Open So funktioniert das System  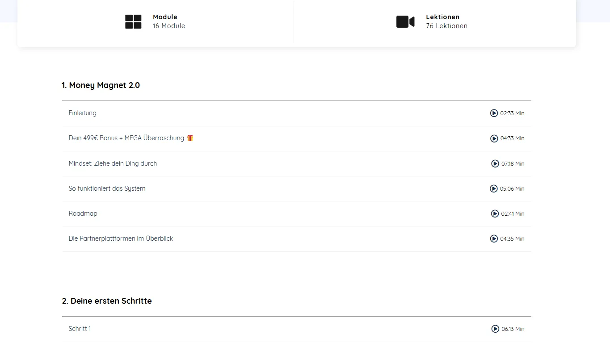pyautogui.click(x=107, y=188)
